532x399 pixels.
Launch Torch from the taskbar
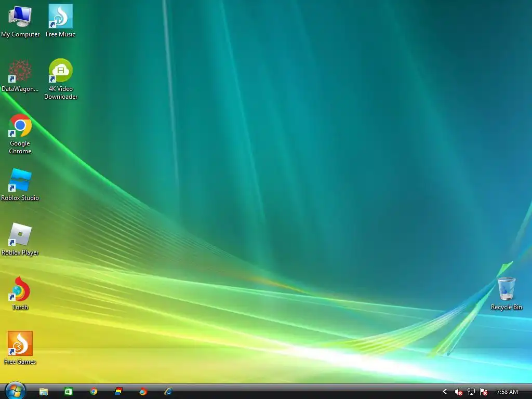pyautogui.click(x=143, y=392)
